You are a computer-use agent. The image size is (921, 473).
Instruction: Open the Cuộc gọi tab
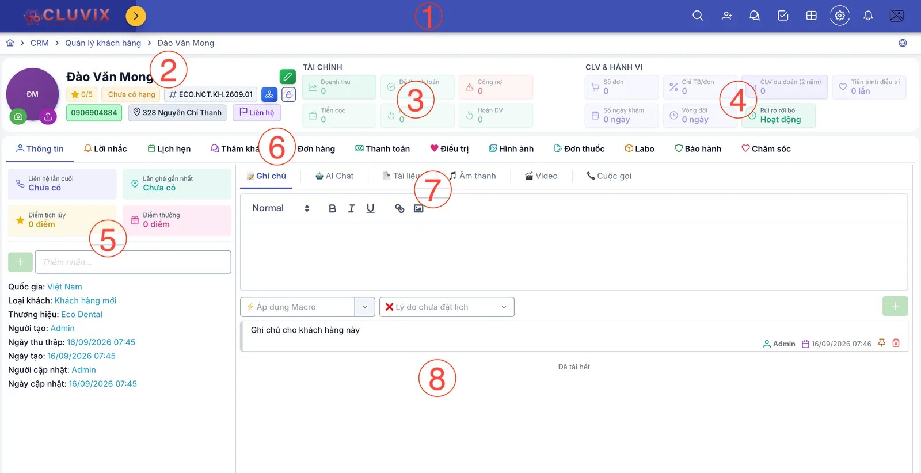609,176
